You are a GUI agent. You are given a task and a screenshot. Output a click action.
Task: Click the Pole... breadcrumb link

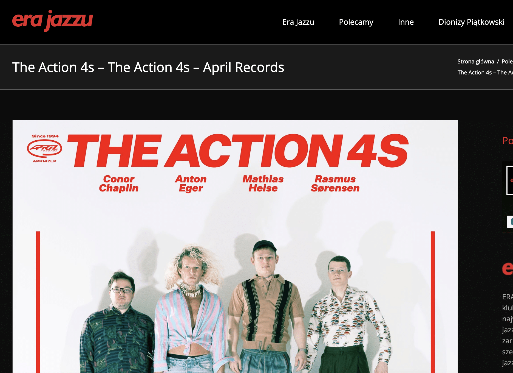[x=507, y=62]
